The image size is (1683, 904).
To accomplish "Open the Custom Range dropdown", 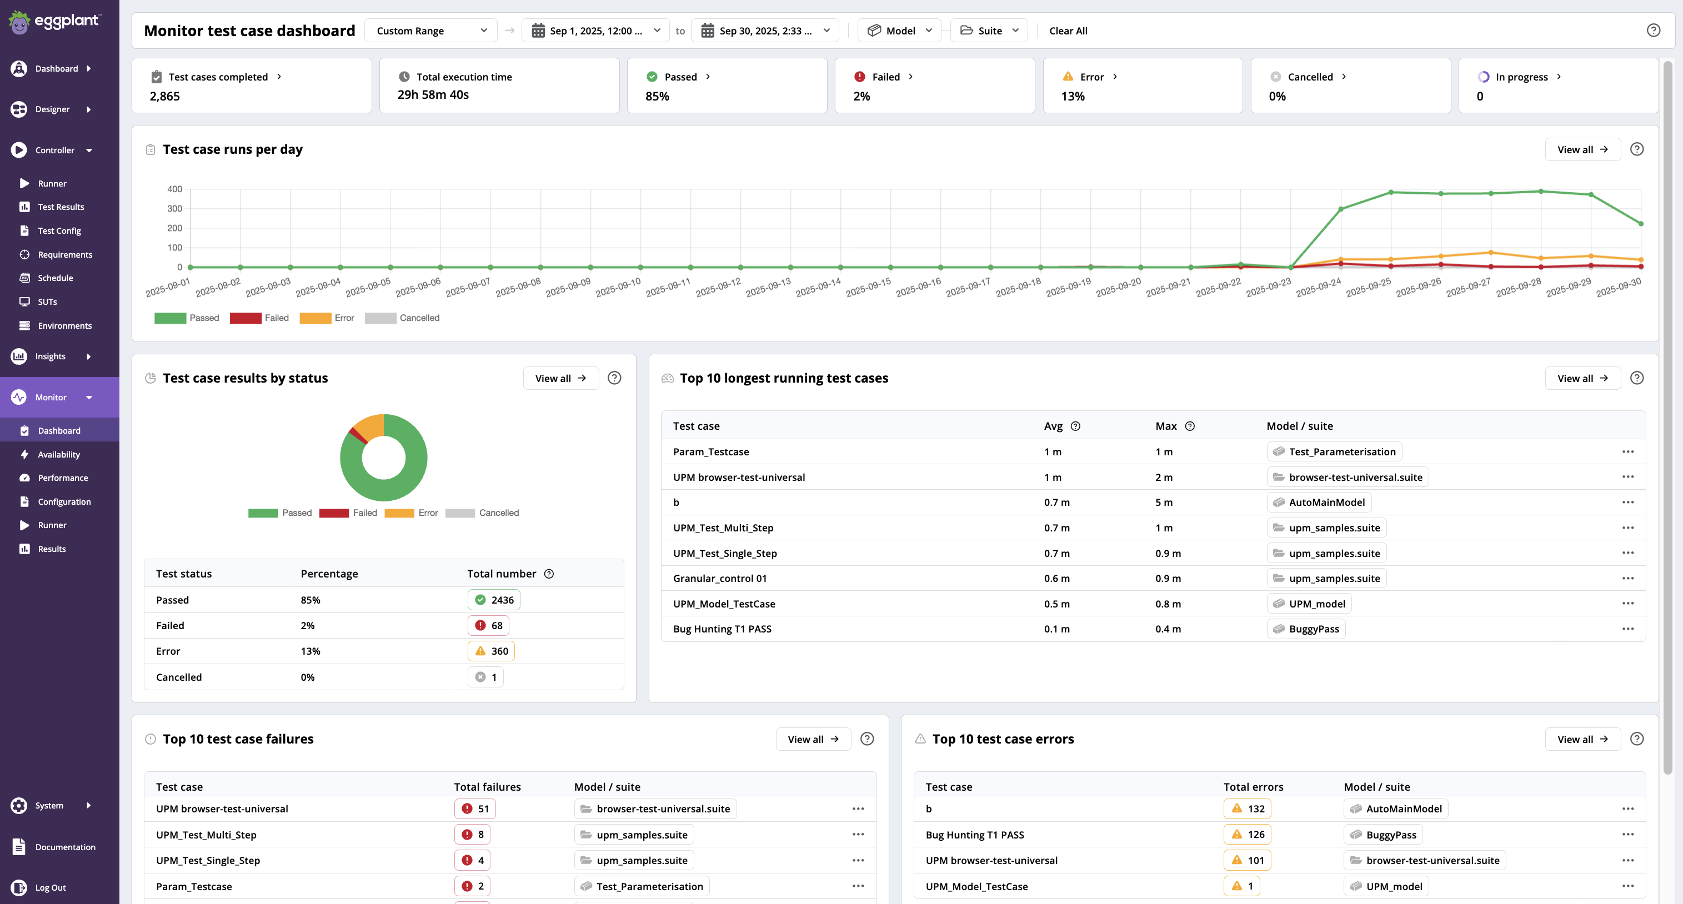I will pos(430,30).
